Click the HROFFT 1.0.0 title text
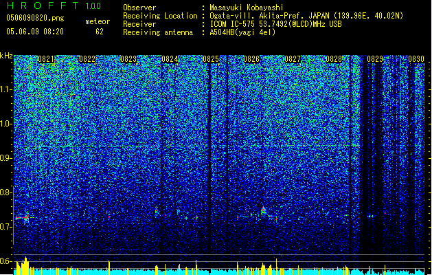The width and height of the screenshot is (432, 275). (54, 5)
